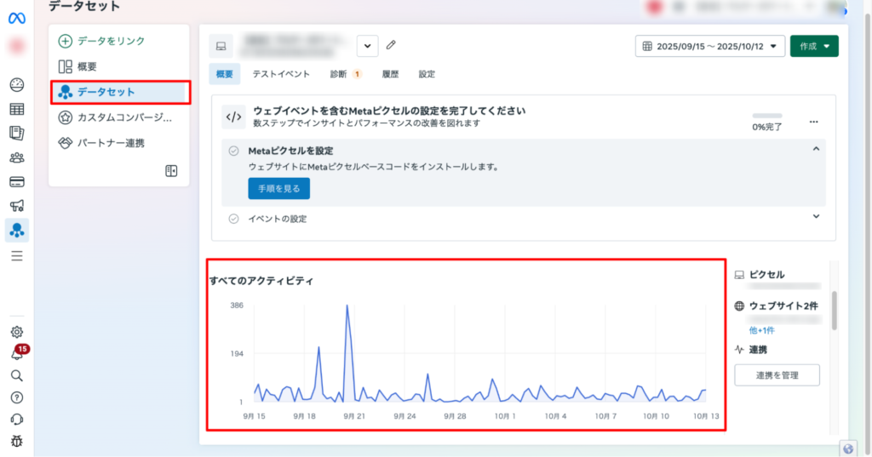Open the settings gear in left rail
Image resolution: width=872 pixels, height=457 pixels.
coord(17,332)
